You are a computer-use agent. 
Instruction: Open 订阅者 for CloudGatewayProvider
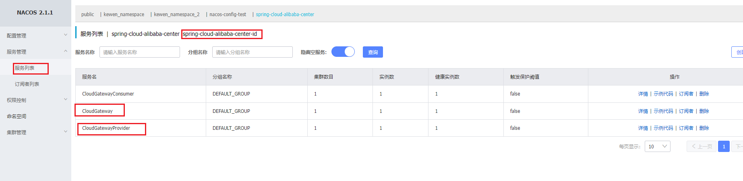686,128
